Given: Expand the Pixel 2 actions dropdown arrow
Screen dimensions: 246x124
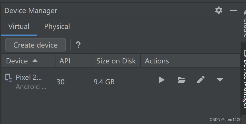Looking at the screenshot, I should point(220,80).
